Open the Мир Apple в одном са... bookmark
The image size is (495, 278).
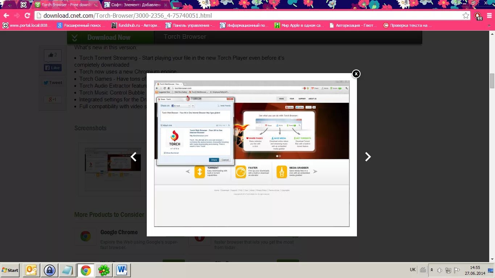[299, 25]
